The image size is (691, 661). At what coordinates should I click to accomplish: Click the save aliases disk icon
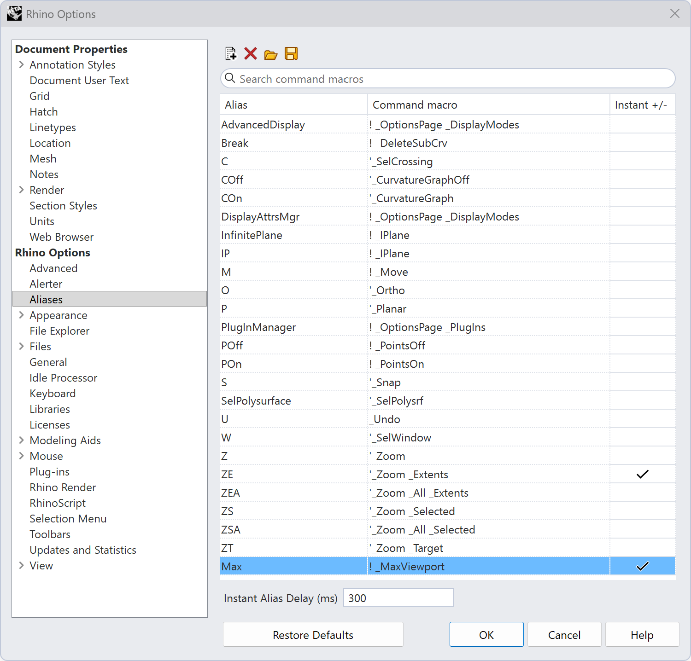[x=291, y=54]
